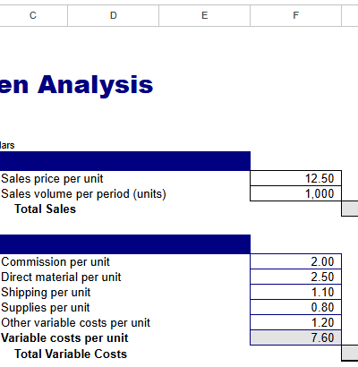Select the bold 'Variable costs per unit' label
Viewport: 358px width, 367px height.
(x=64, y=338)
